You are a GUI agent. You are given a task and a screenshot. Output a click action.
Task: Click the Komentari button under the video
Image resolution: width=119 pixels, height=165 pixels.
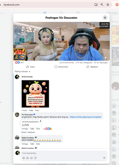(61, 67)
